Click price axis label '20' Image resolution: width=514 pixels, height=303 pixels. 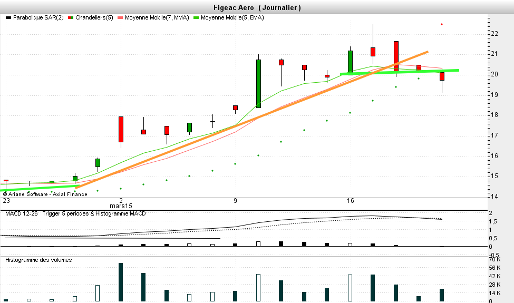coord(494,74)
